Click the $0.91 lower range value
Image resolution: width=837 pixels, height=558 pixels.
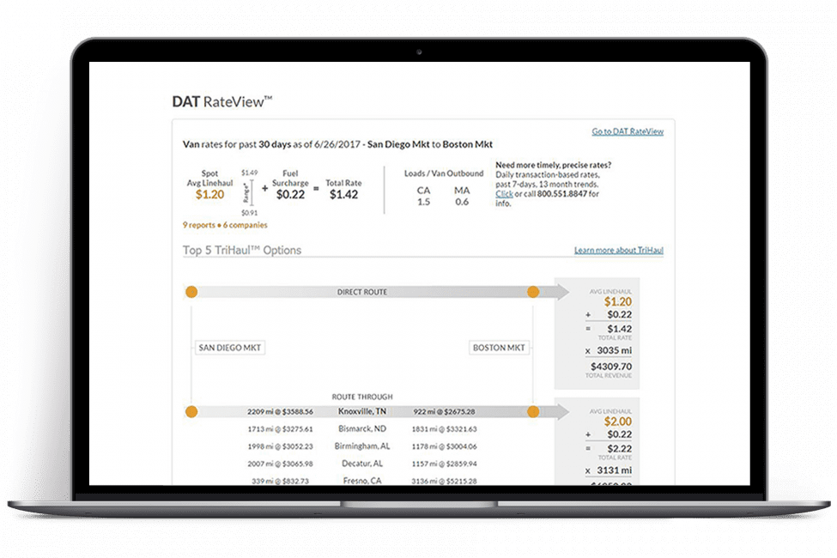pyautogui.click(x=249, y=213)
